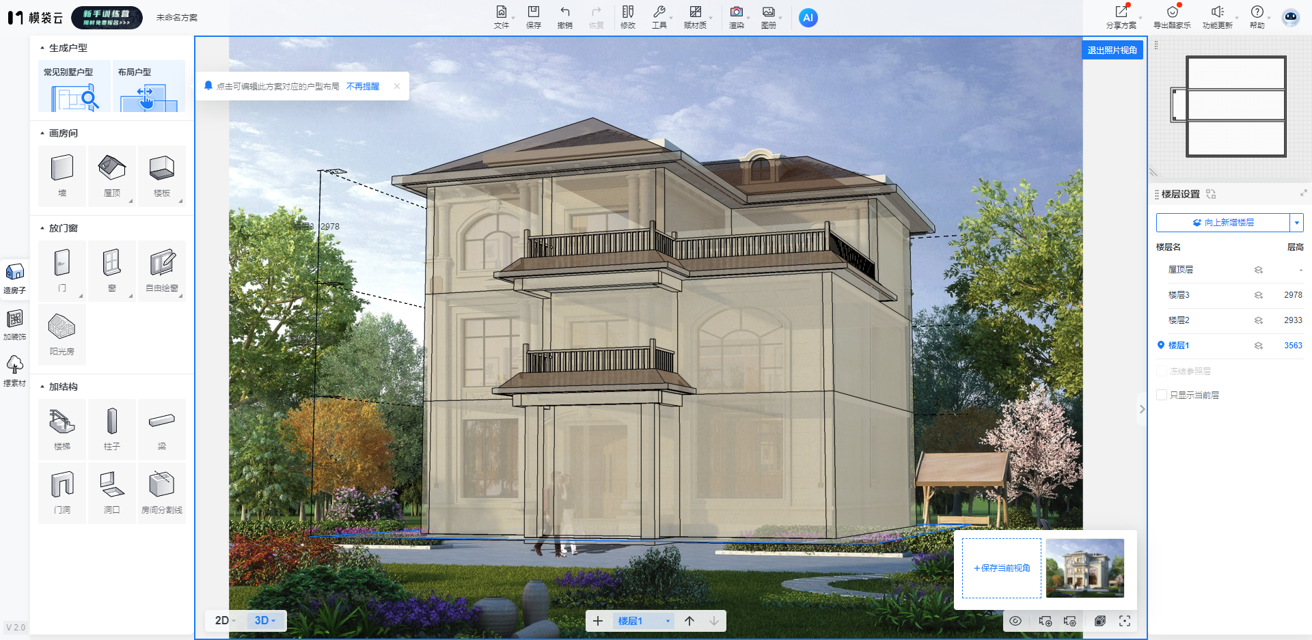1312x640 pixels.
Task: Collapse the 生成户型 section
Action: [x=42, y=48]
